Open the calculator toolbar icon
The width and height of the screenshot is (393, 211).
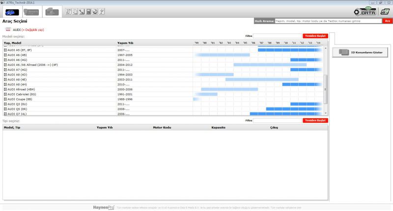[88, 11]
